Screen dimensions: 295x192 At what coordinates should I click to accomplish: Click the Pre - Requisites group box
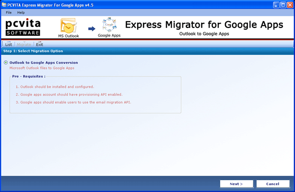pyautogui.click(x=95, y=94)
